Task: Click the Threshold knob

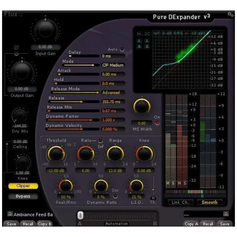Action: 56,154
